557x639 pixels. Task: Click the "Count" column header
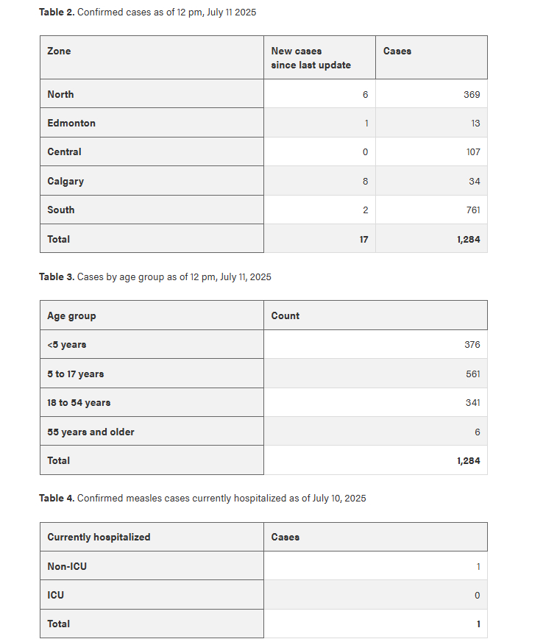click(285, 316)
